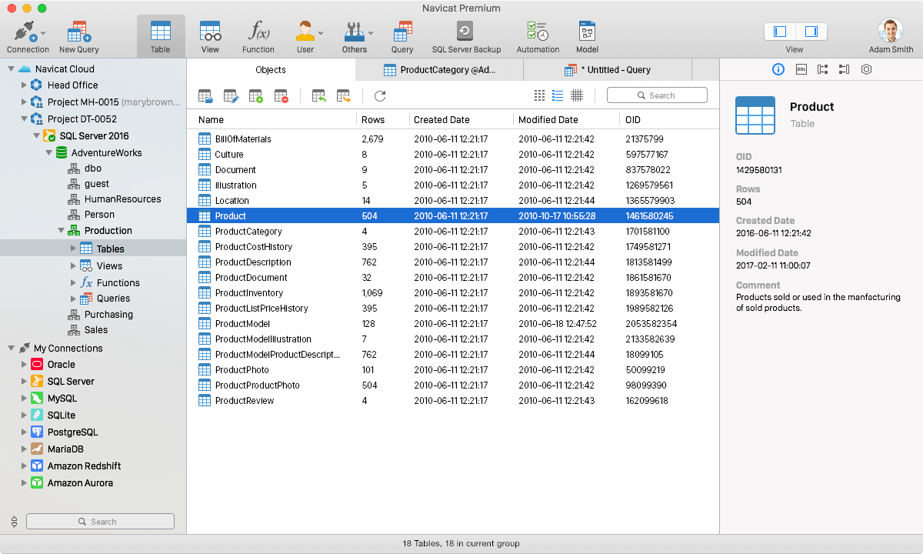Collapse the Production tree node
Image resolution: width=923 pixels, height=554 pixels.
(60, 230)
